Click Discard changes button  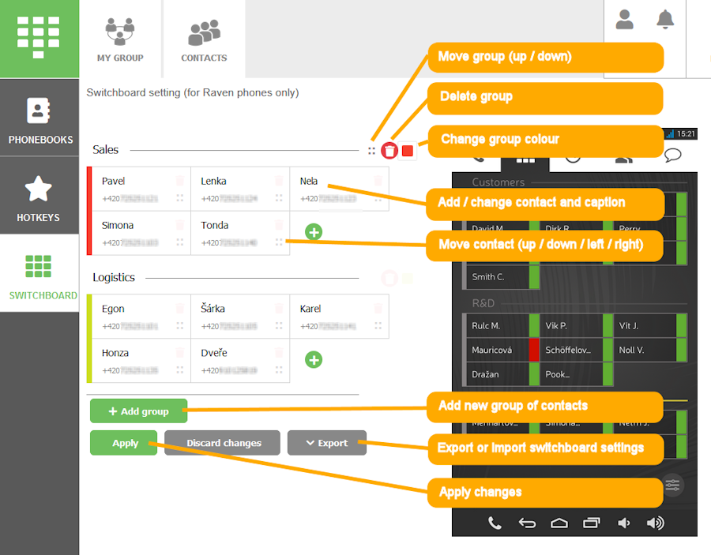[223, 443]
